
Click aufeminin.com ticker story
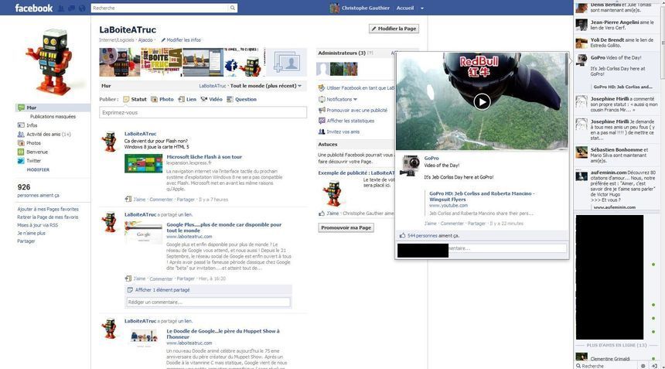(618, 190)
